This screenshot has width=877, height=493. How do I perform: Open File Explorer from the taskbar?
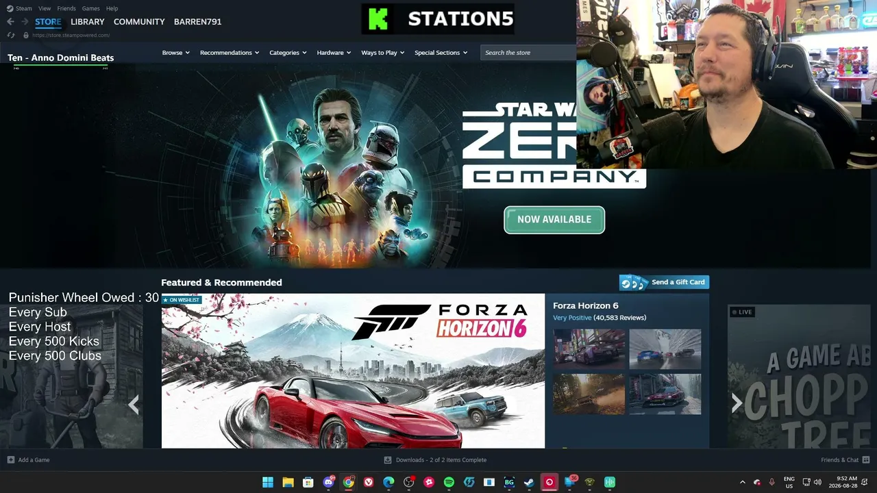288,482
